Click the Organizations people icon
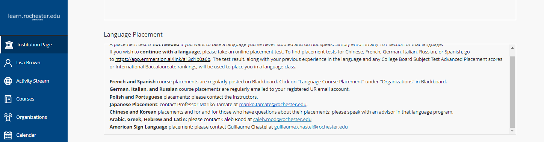This screenshot has height=142, width=544. 8,117
